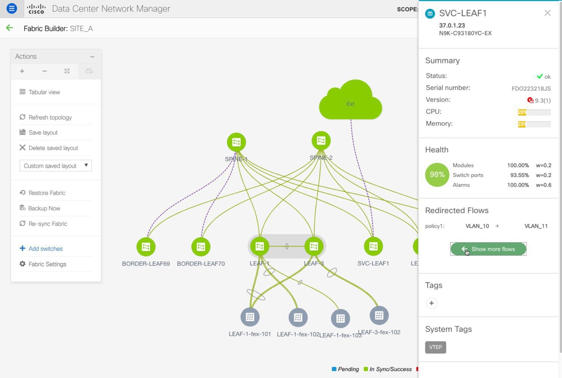
Task: Click Add switches link
Action: 41,248
